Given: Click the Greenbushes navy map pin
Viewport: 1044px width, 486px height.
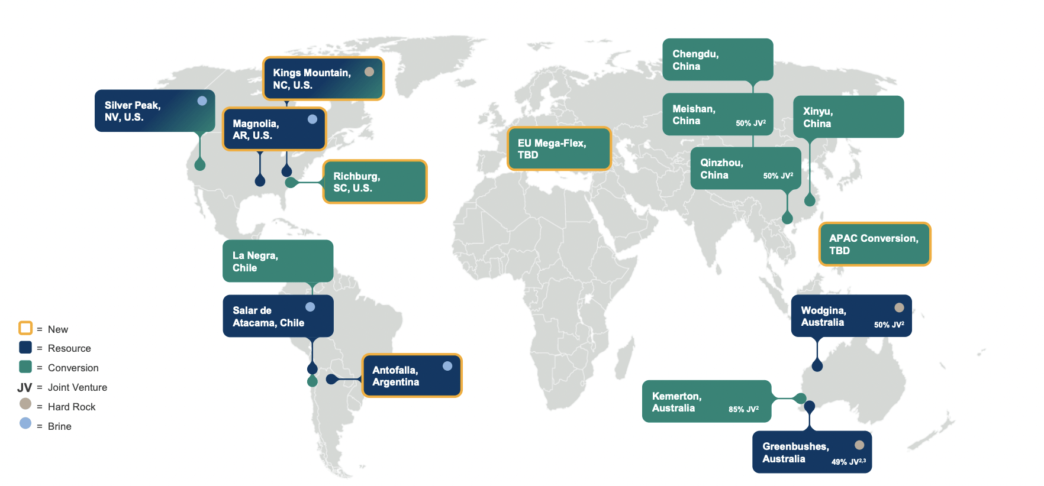Looking at the screenshot, I should [x=810, y=407].
